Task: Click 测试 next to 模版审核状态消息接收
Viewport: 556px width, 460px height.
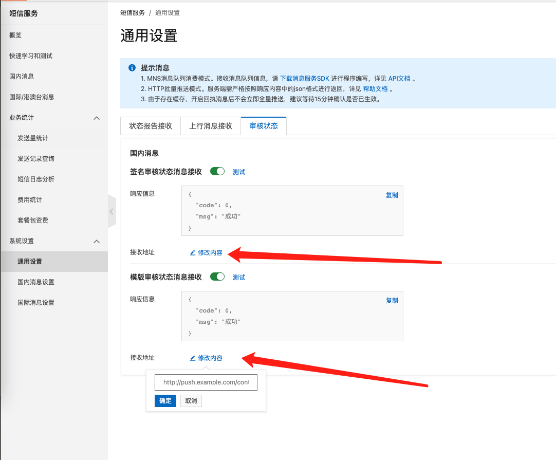Action: (x=238, y=278)
